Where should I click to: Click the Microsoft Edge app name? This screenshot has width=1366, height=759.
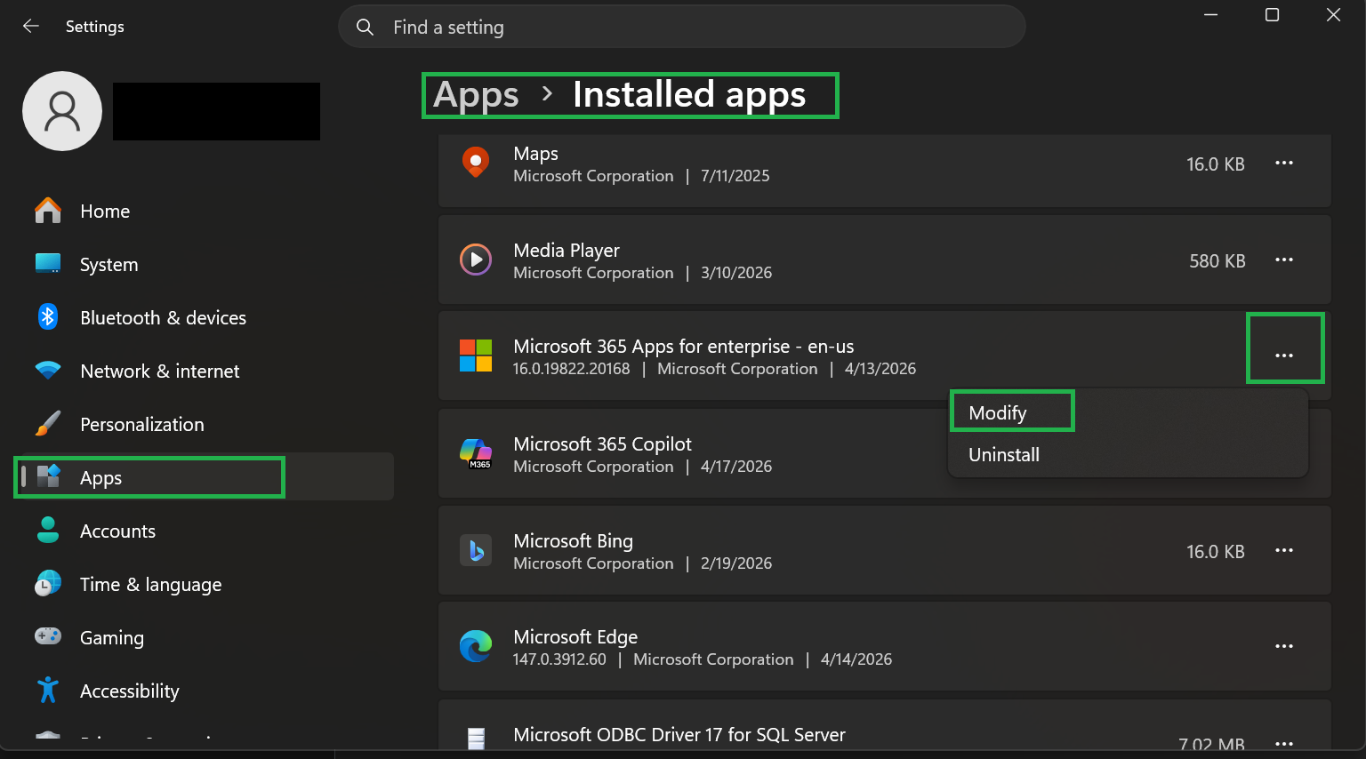coord(575,637)
